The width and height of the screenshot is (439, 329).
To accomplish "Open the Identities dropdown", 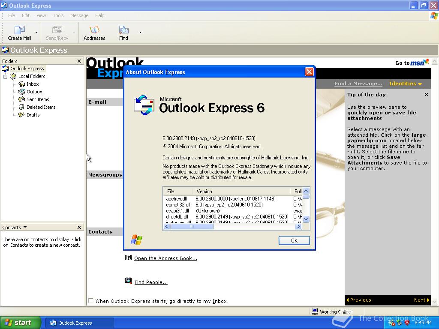I will (406, 84).
